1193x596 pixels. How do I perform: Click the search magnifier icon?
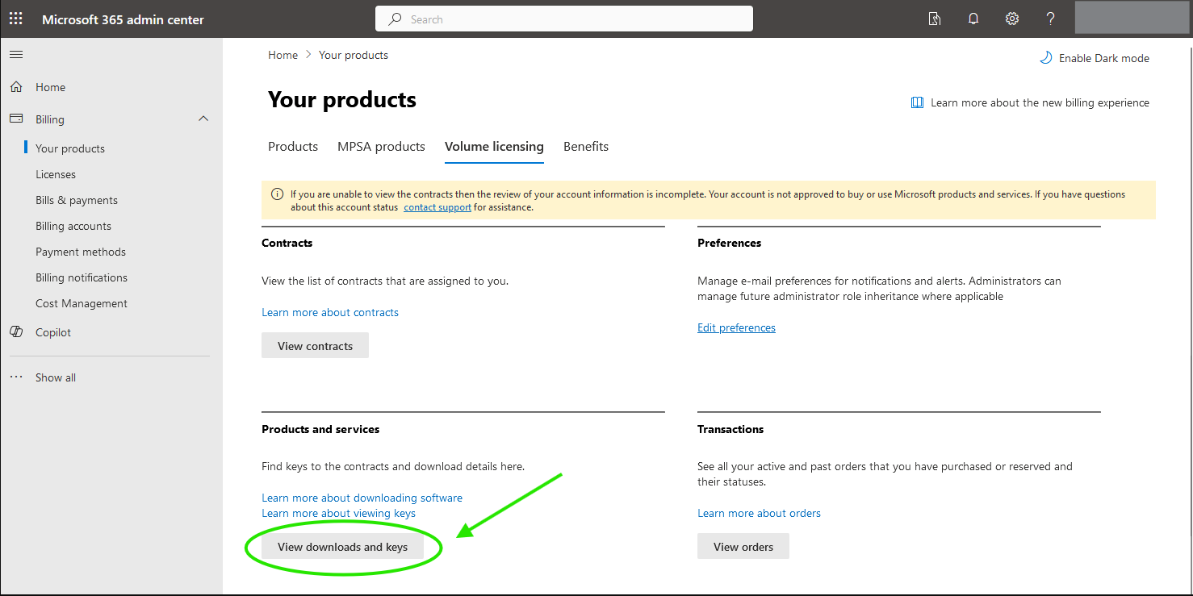pyautogui.click(x=393, y=18)
